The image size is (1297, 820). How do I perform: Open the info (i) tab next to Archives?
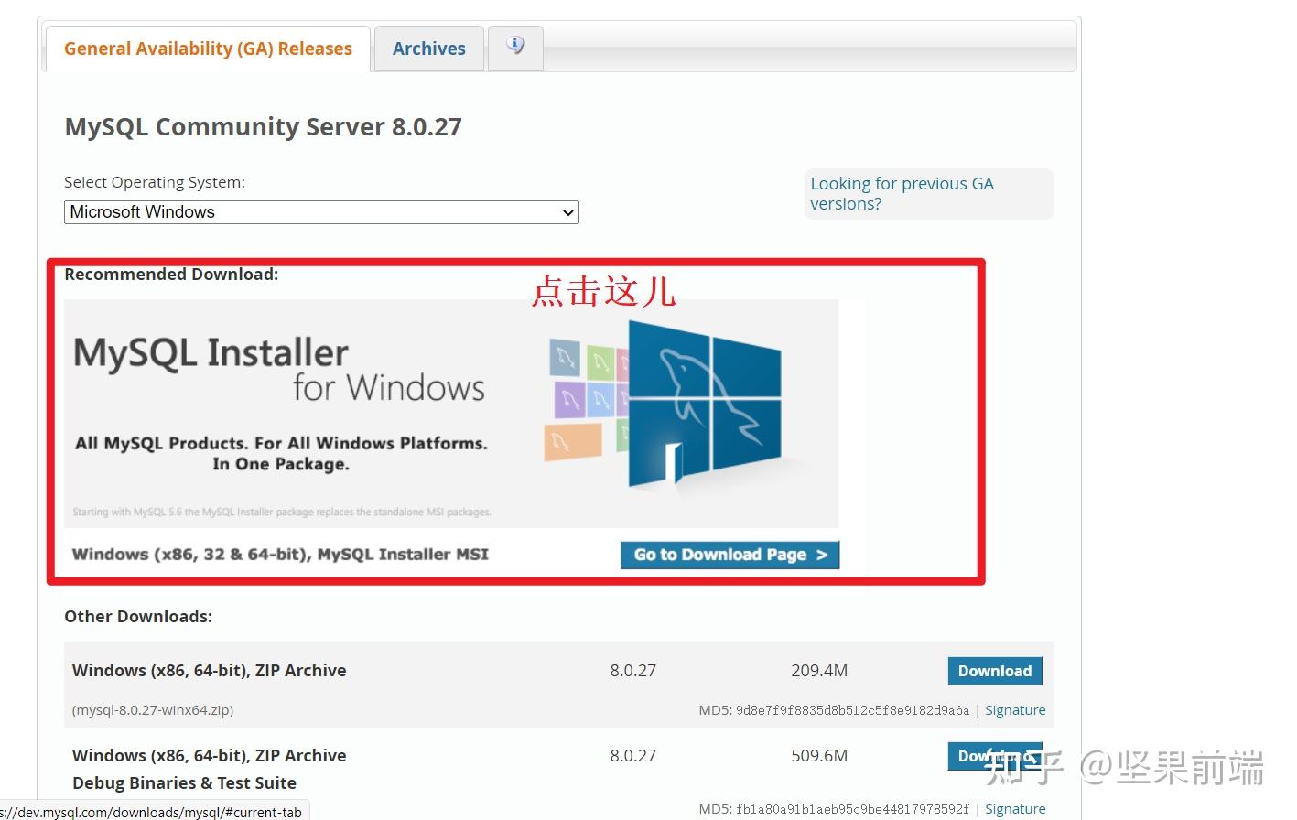tap(515, 48)
